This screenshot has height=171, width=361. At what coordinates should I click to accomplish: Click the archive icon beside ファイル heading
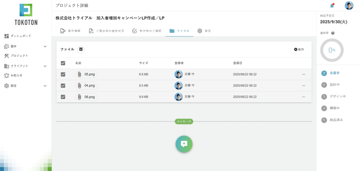(x=81, y=50)
